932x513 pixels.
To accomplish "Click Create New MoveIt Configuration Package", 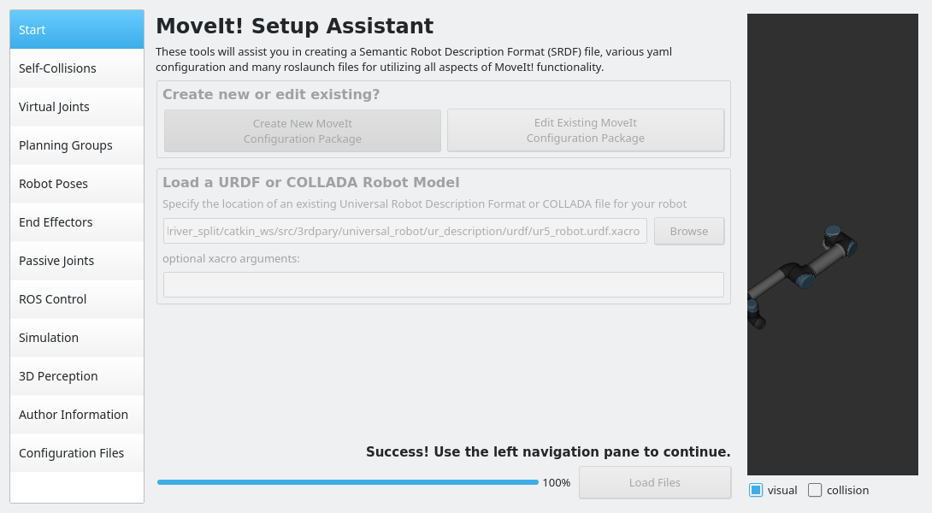I will tap(303, 131).
